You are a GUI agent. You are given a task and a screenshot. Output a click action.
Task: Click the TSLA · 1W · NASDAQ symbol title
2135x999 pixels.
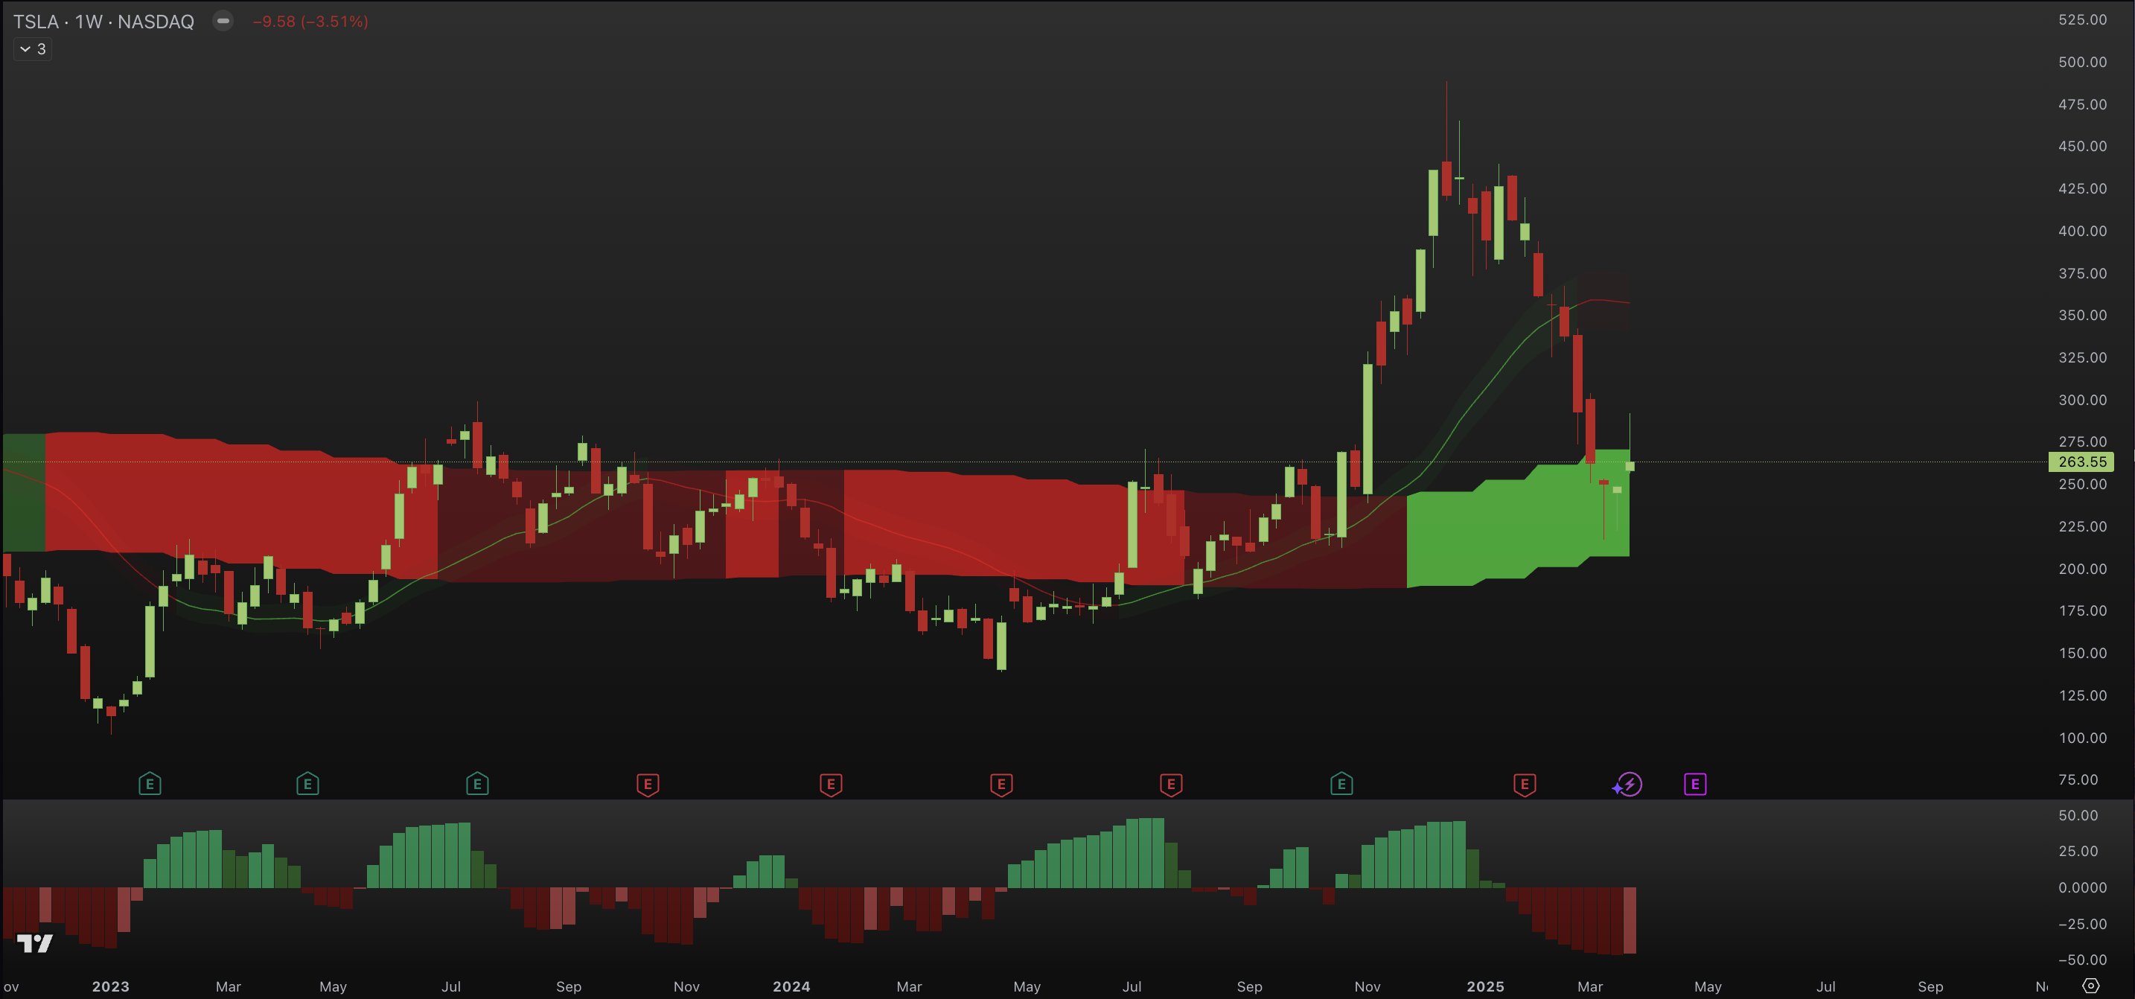point(103,22)
